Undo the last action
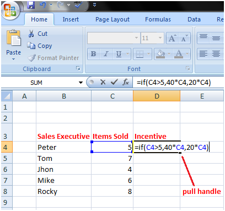225x211 pixels. coord(43,5)
